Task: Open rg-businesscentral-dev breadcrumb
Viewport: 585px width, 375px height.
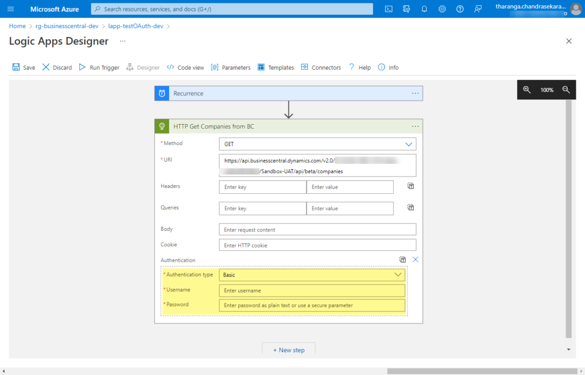Action: click(67, 26)
